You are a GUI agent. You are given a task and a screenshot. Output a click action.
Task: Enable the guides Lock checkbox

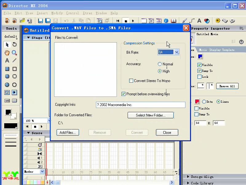(199, 76)
